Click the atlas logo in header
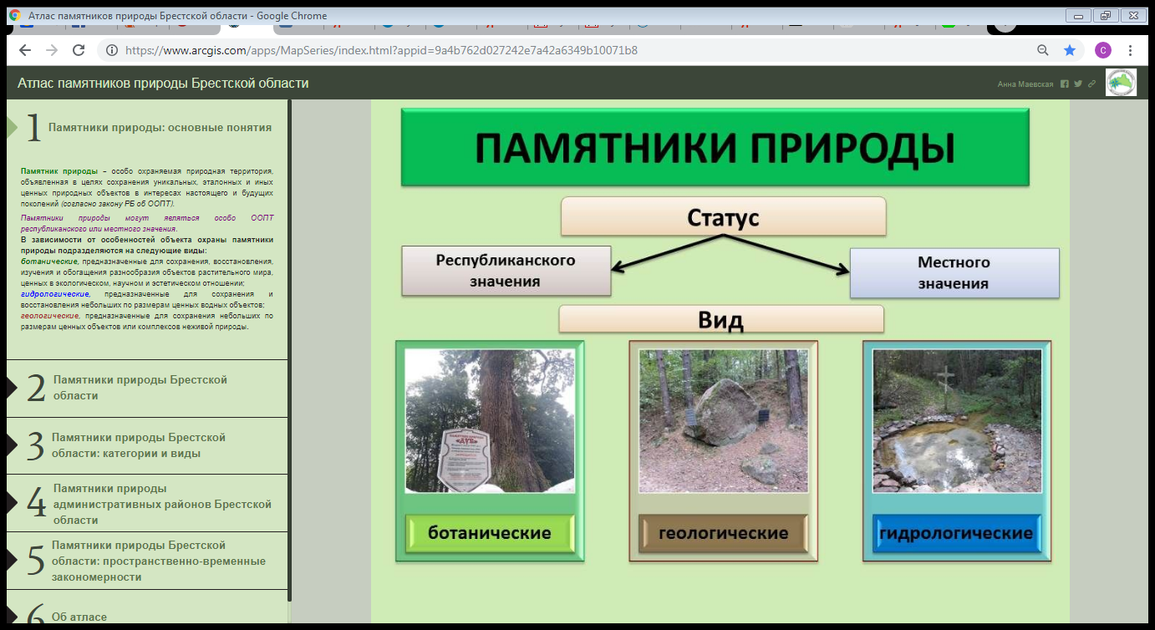The height and width of the screenshot is (630, 1155). click(x=1121, y=83)
